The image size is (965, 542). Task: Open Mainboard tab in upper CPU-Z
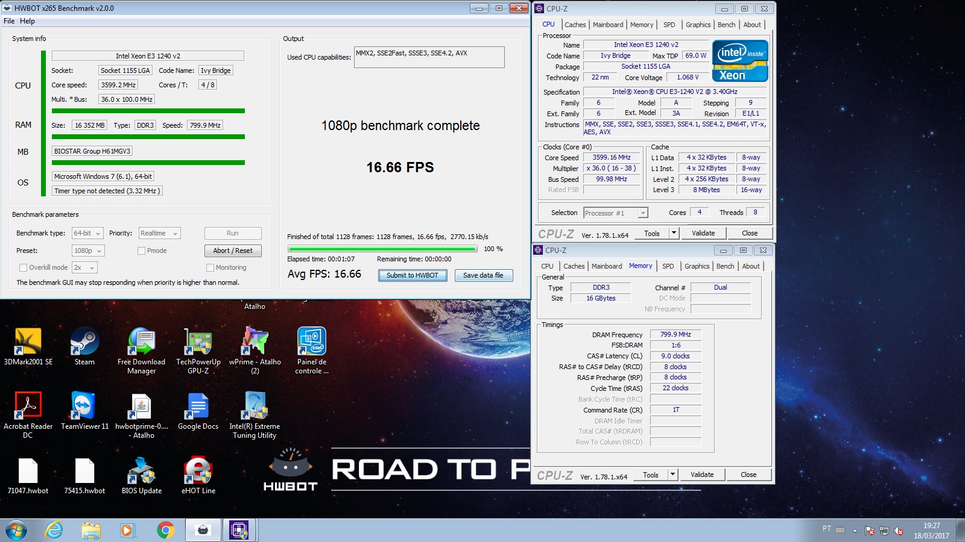click(x=608, y=25)
